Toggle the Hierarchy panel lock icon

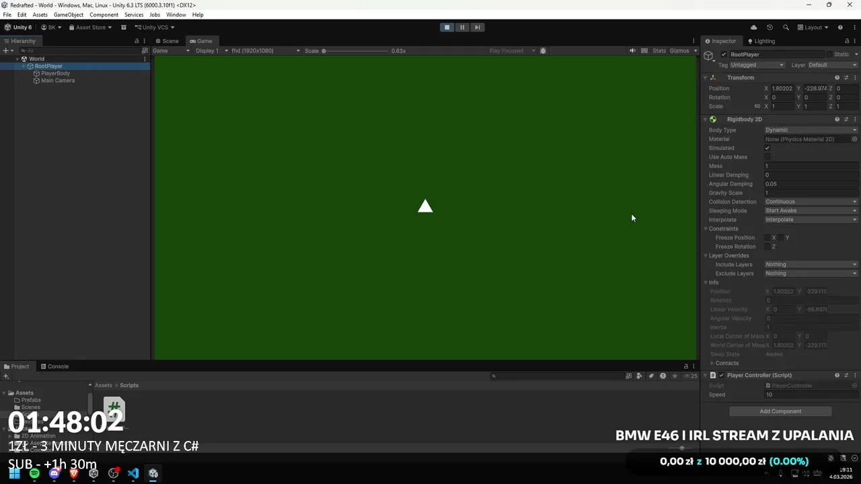(137, 41)
